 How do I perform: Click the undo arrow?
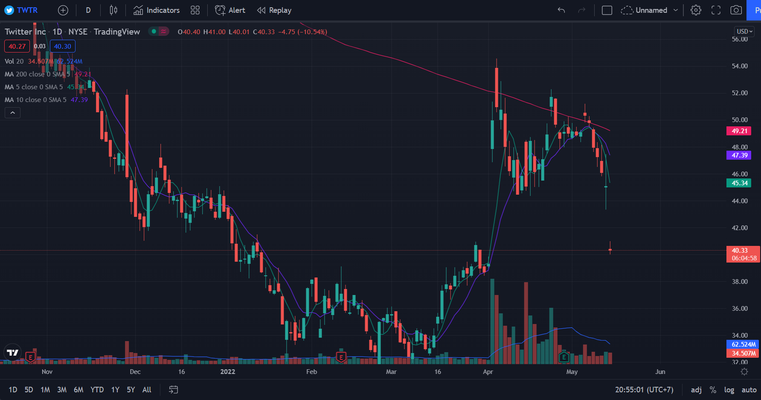click(561, 10)
